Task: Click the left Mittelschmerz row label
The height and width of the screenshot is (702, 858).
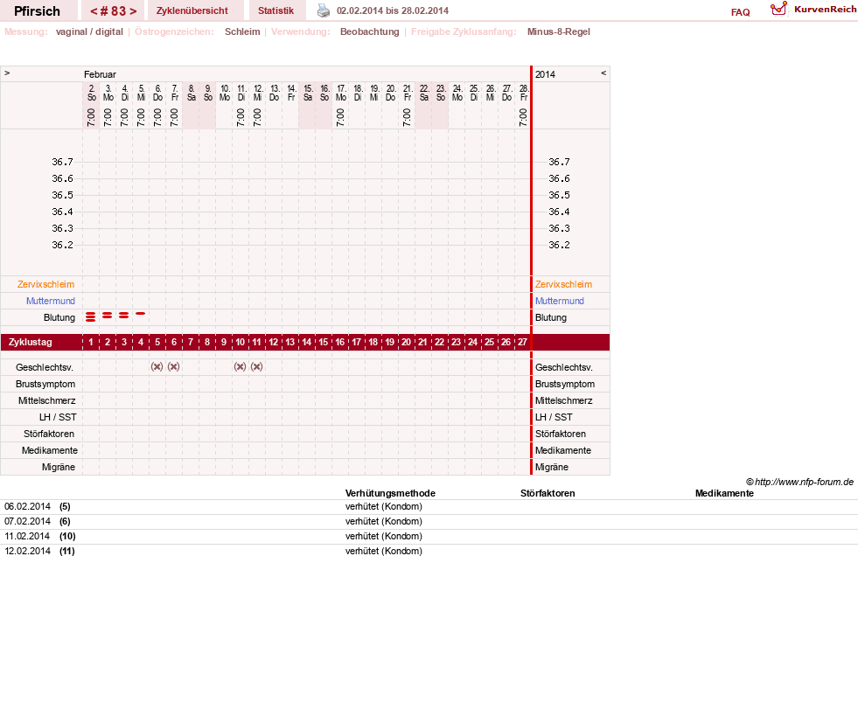Action: [x=46, y=400]
